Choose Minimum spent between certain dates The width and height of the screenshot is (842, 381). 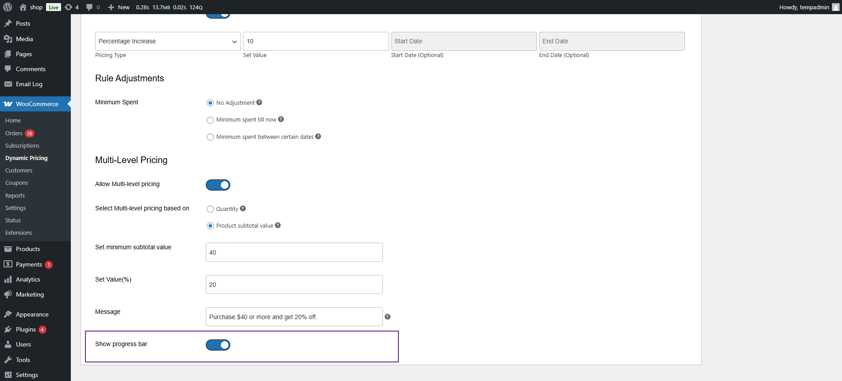pos(210,137)
